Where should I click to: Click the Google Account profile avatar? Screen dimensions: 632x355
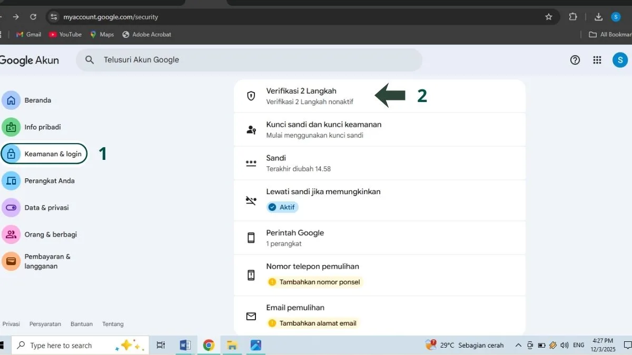pos(619,60)
